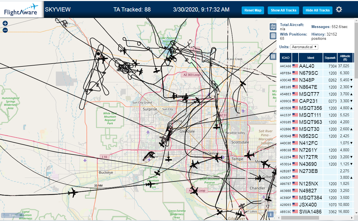Viewport: 358px width, 221px height.
Task: Select the N8647E aircraft row
Action: pos(316,87)
